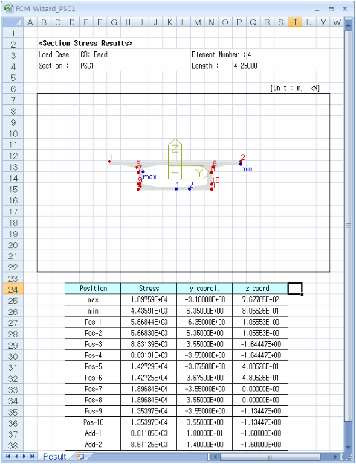
Task: Click the Position header cell
Action: (93, 288)
